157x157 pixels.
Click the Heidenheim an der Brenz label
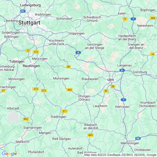click(x=127, y=38)
